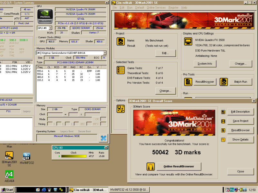Click the monitor icon in Display and CPU Settings

point(188,41)
